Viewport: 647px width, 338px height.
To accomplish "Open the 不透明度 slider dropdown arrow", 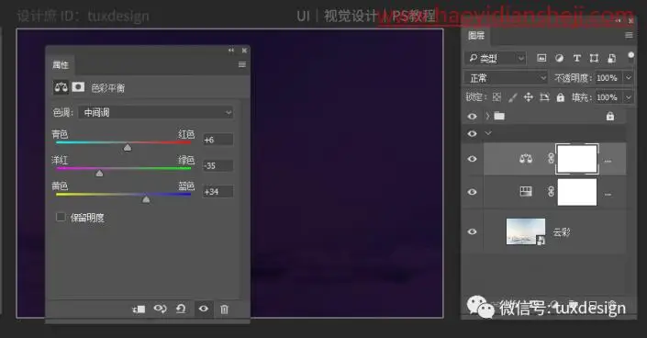I will [x=629, y=78].
